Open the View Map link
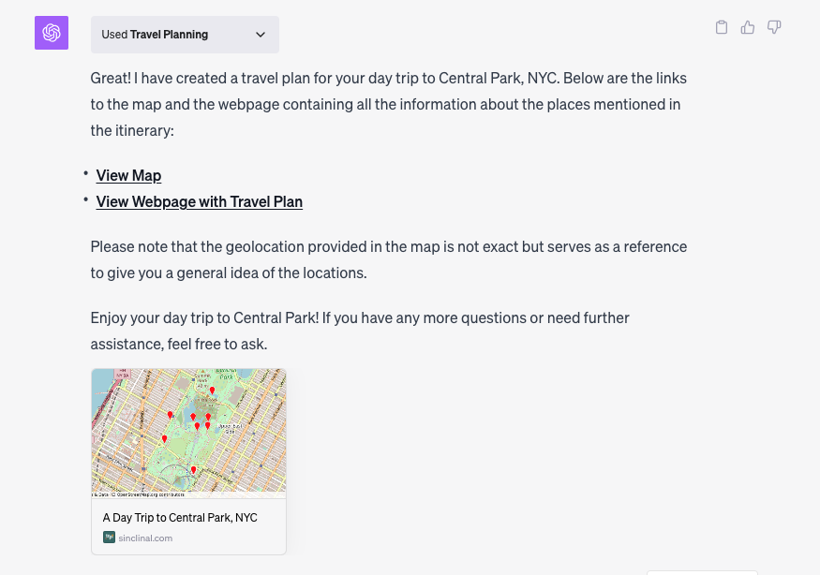Viewport: 820px width, 575px height. click(128, 176)
